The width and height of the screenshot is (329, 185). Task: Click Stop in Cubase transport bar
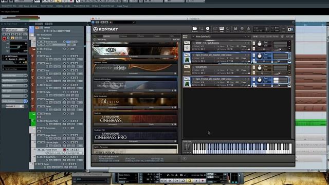190,180
